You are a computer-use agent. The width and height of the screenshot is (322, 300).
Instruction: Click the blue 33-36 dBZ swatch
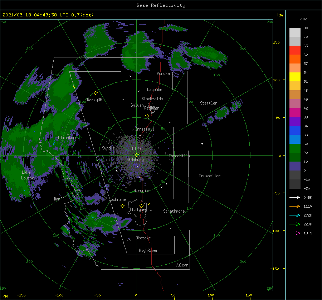(x=295, y=131)
